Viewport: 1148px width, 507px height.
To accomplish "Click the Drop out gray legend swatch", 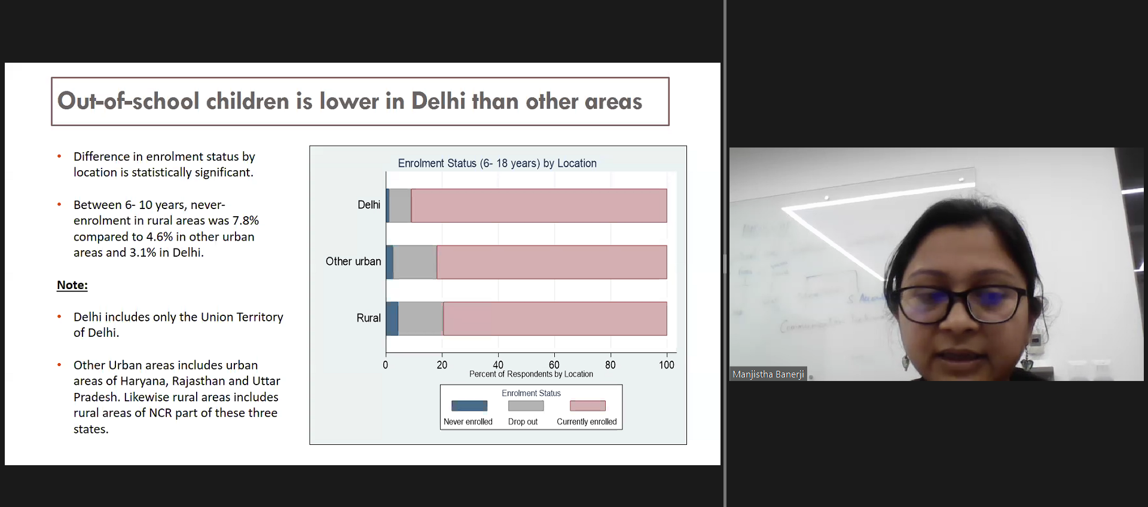I will point(526,406).
